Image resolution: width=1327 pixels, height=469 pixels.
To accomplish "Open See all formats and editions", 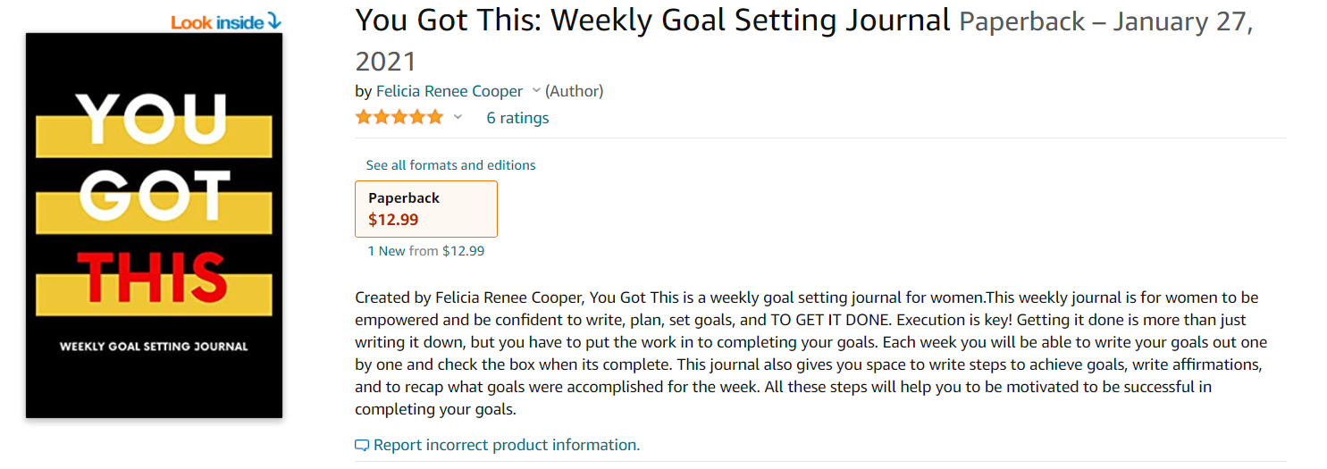I will (450, 165).
